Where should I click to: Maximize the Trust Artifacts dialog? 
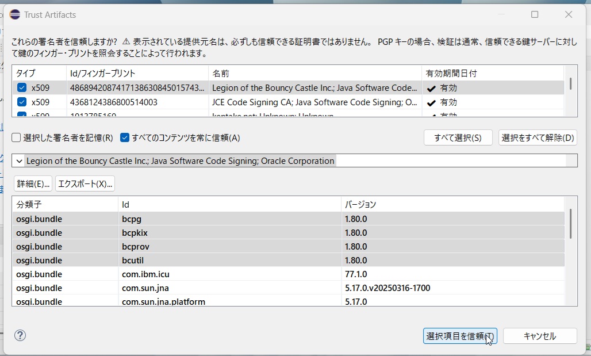pyautogui.click(x=535, y=14)
